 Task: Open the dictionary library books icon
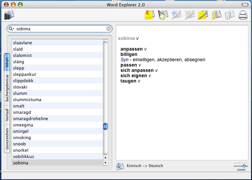9,15
